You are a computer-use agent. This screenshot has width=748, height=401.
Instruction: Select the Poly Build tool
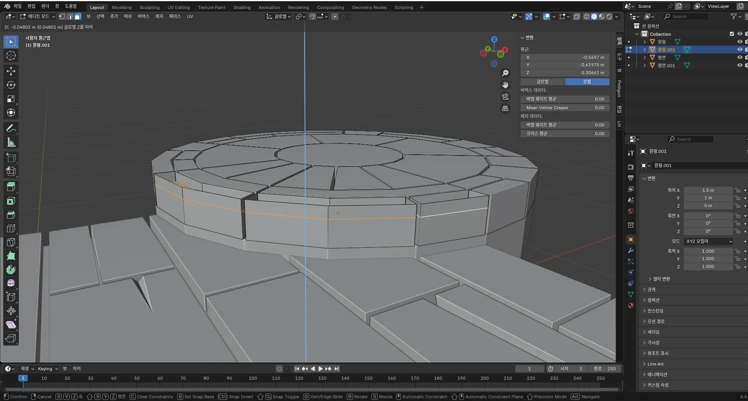click(11, 256)
